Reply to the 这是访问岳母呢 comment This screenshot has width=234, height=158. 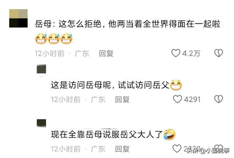pyautogui.click(x=122, y=99)
